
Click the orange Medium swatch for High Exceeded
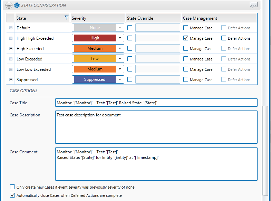tap(95, 49)
